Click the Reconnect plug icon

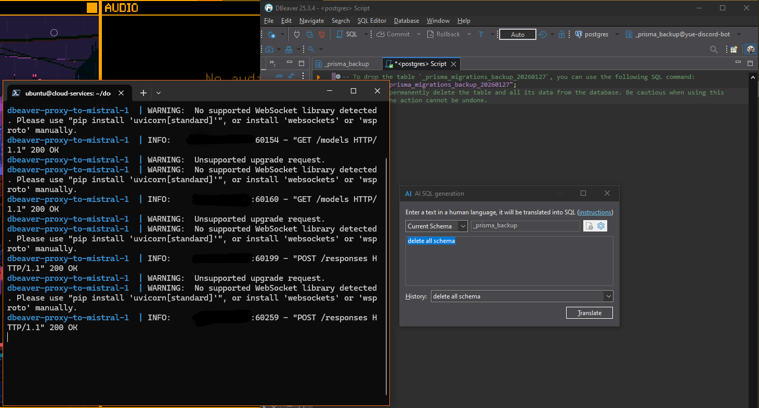coord(309,34)
